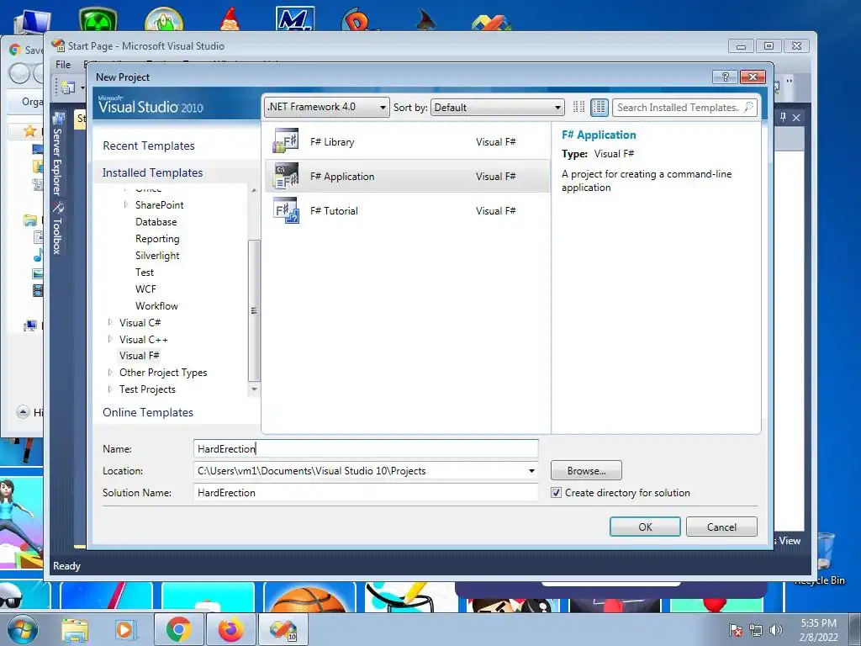Screen dimensions: 861x646
Task: Expand the Visual C# node
Action: tap(110, 322)
